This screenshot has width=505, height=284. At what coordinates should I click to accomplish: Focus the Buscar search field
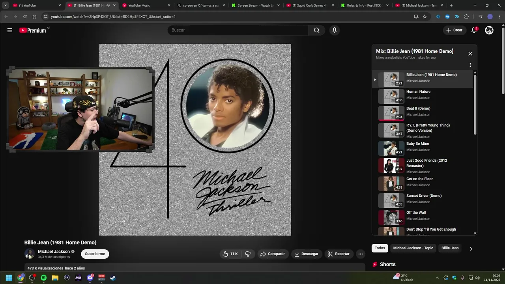point(238,30)
